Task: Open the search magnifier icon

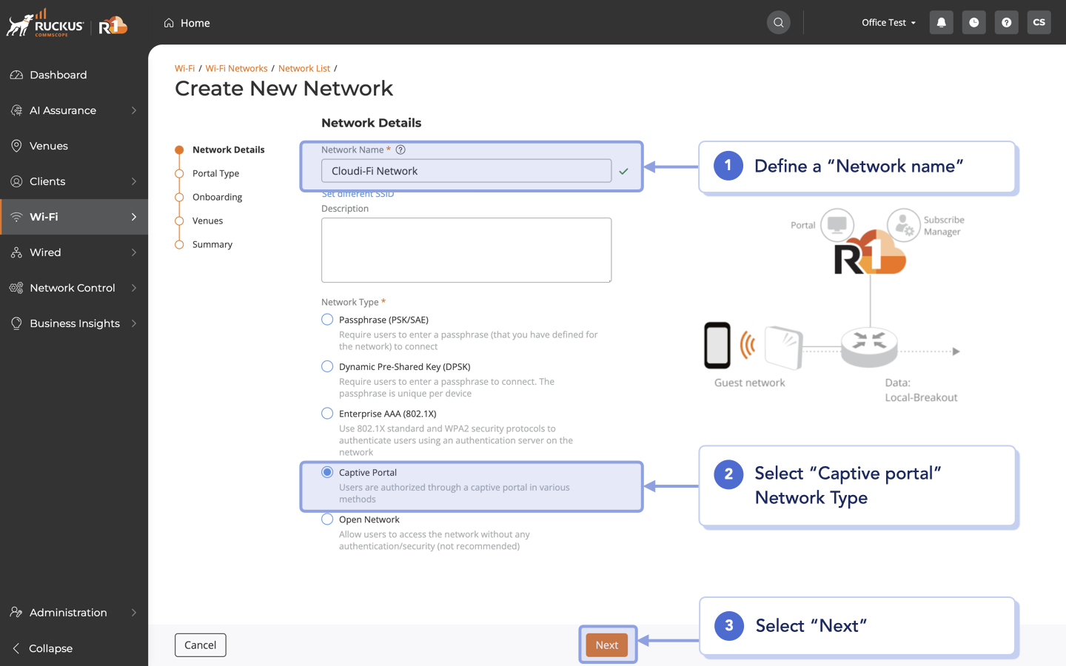Action: 778,22
